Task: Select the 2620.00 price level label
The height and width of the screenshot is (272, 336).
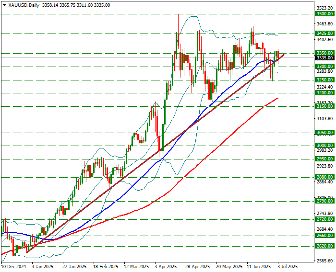Action: click(324, 246)
